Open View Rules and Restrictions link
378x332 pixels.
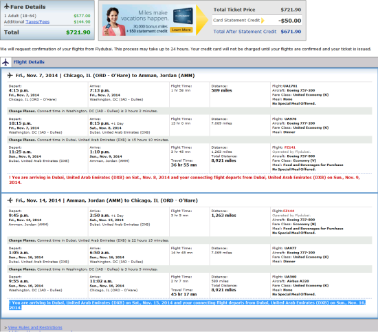click(35, 327)
